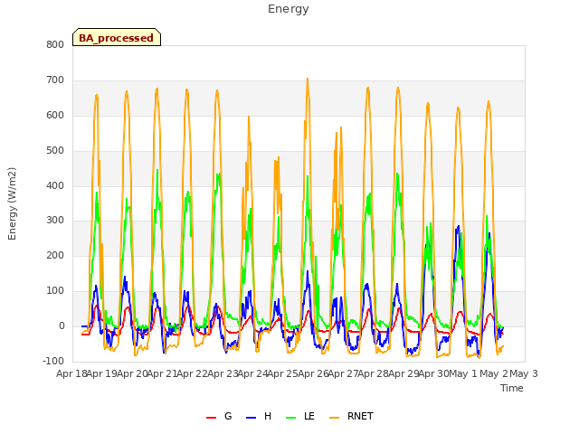Click the May 1 x-axis tick label
Screen dimensions: 579x434
462,373
